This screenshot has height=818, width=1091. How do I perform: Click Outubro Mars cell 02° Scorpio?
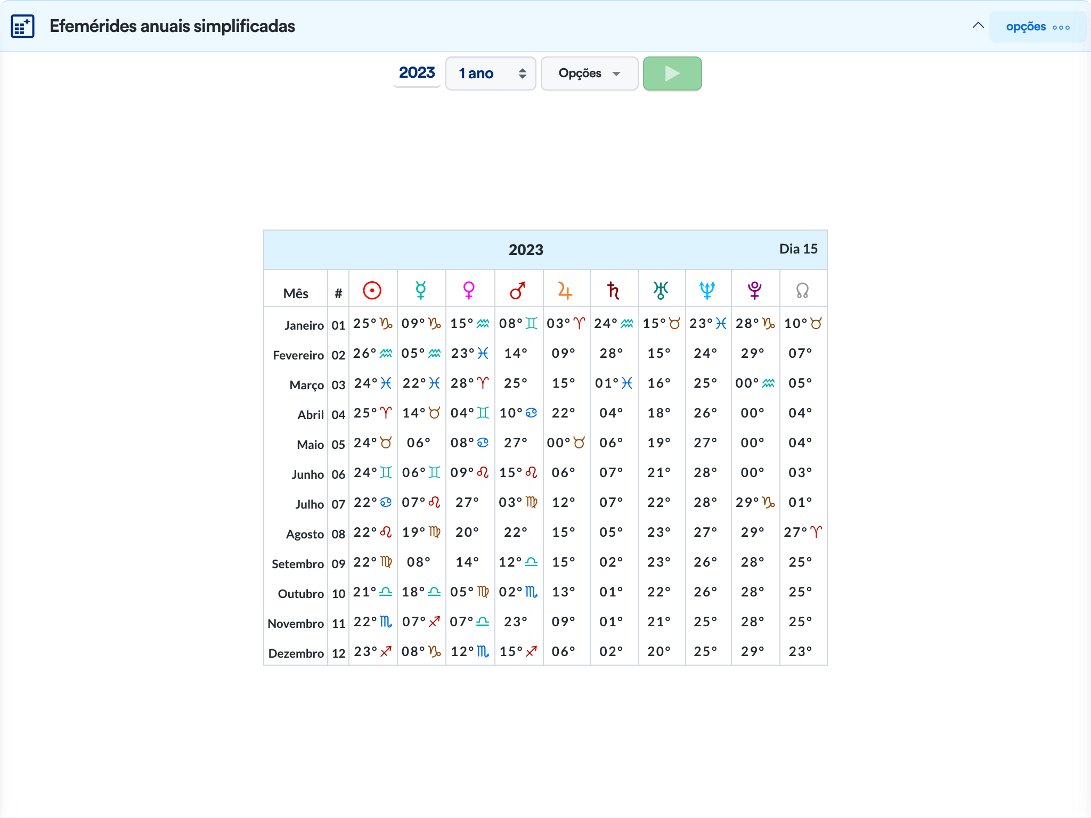coord(518,592)
